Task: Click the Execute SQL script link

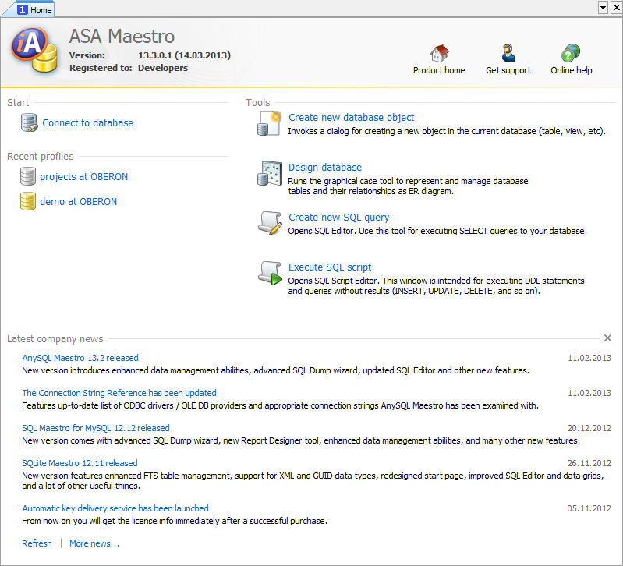Action: pos(330,267)
